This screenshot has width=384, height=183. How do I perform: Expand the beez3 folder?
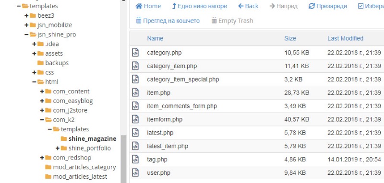[26, 16]
